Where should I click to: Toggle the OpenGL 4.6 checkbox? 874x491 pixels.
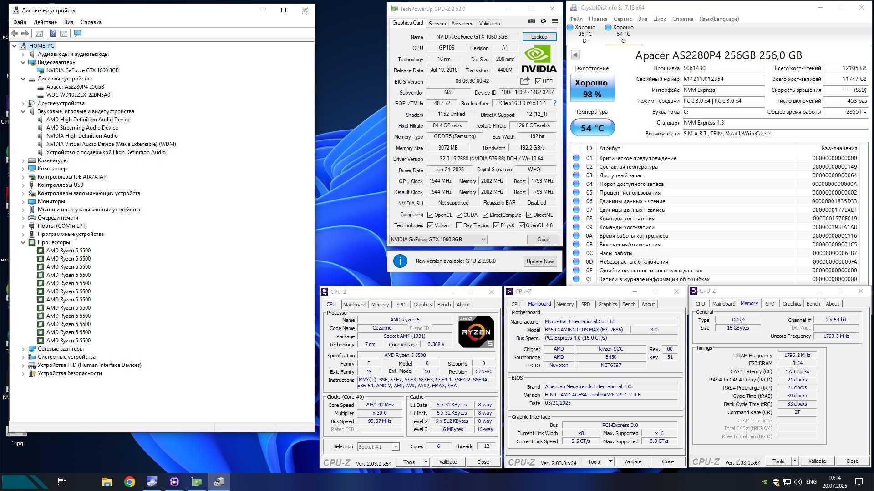[x=522, y=225]
